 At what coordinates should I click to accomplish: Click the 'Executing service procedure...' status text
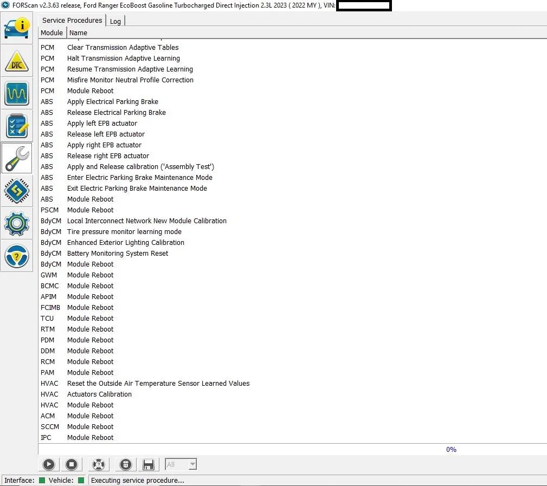tap(138, 480)
